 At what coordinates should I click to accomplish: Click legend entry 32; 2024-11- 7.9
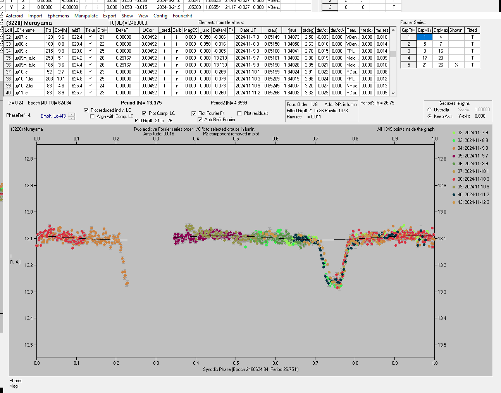pos(470,133)
